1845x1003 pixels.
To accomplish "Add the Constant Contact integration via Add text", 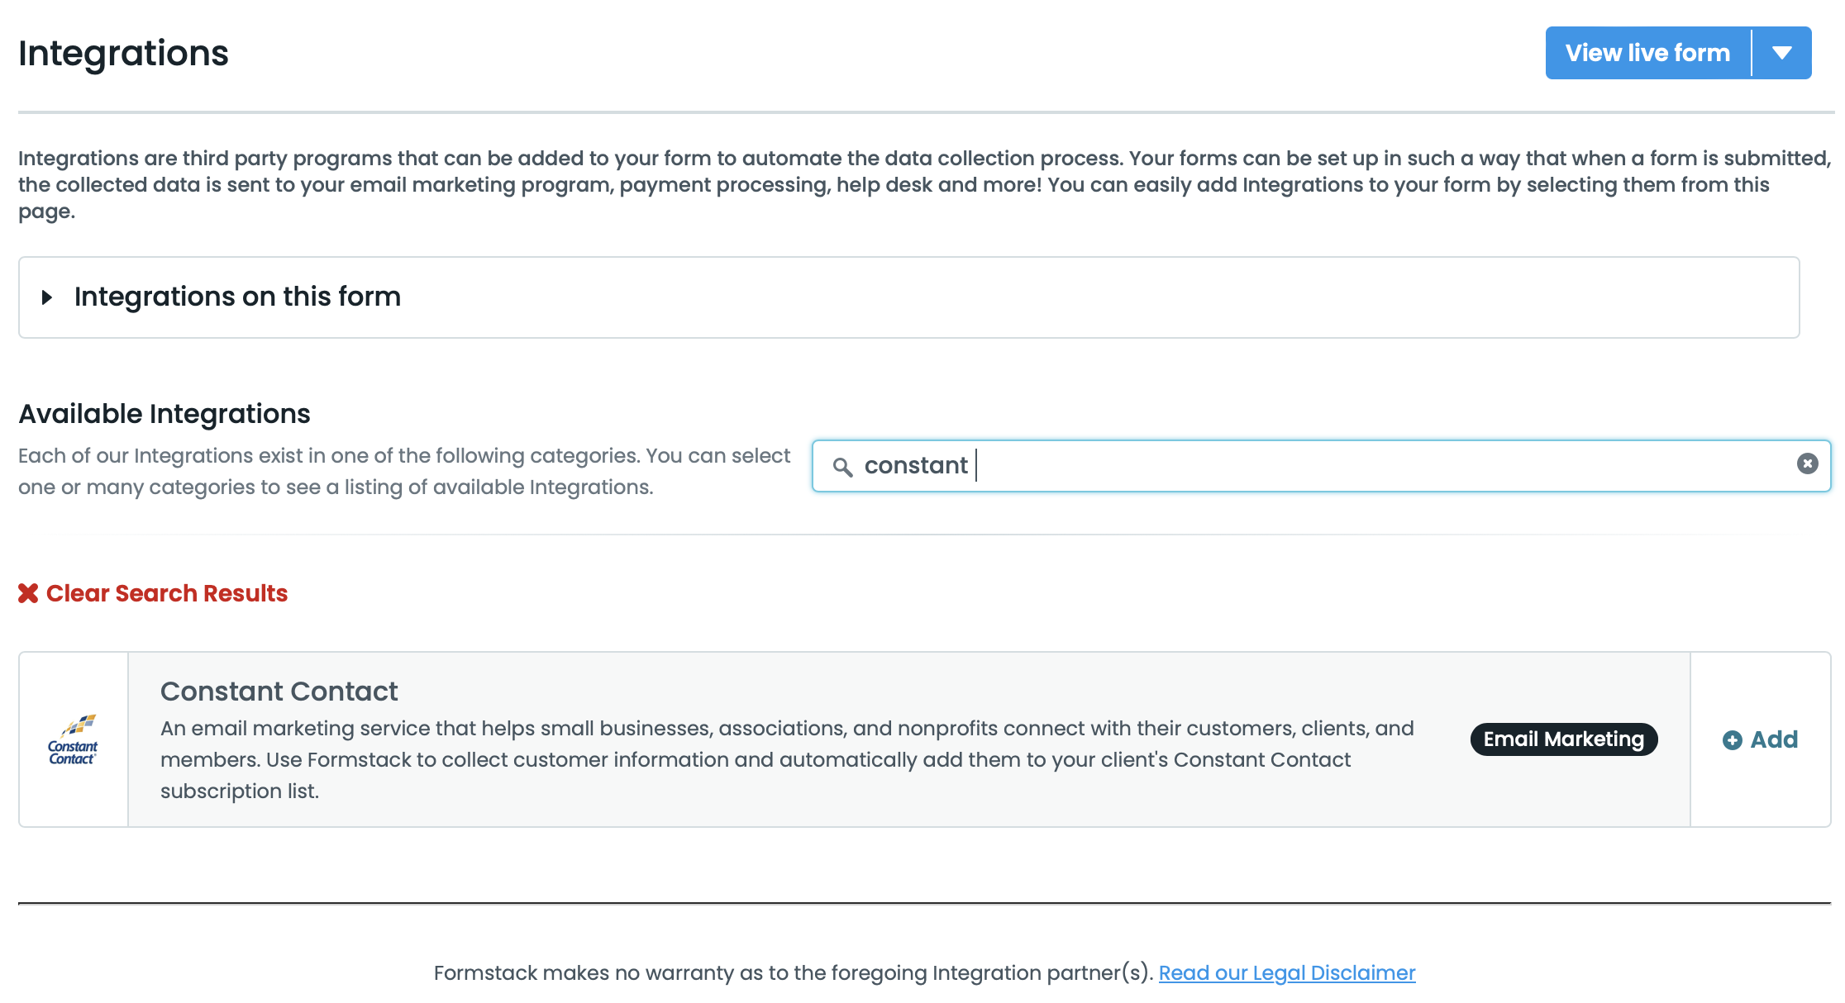I will click(x=1774, y=739).
